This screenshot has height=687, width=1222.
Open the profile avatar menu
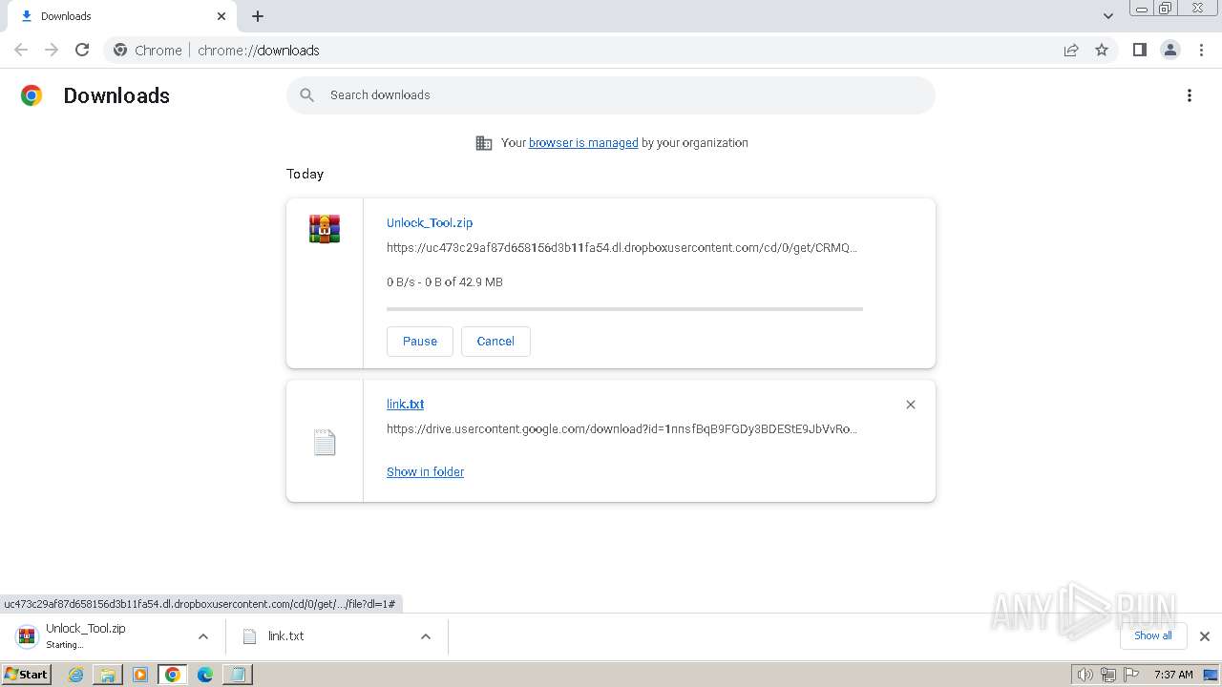pos(1170,50)
